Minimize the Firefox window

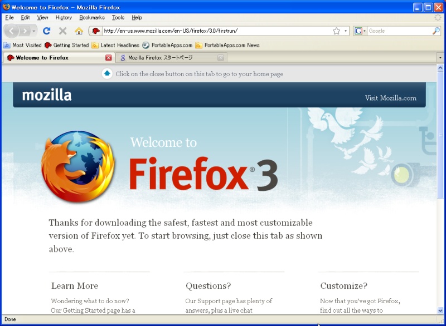coord(418,7)
